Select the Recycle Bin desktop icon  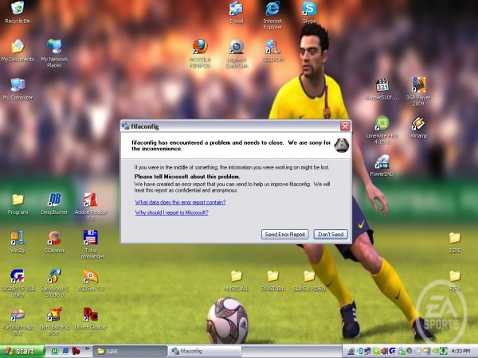[x=17, y=10]
